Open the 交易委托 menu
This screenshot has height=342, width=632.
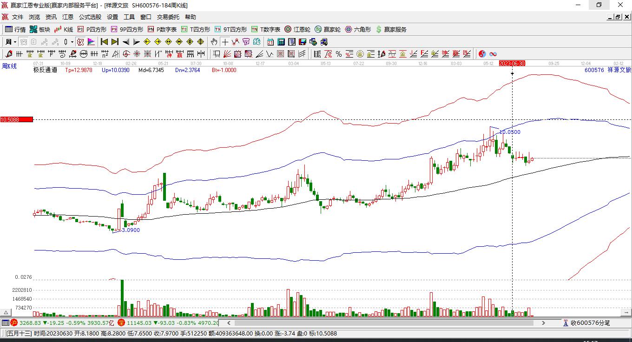(168, 17)
